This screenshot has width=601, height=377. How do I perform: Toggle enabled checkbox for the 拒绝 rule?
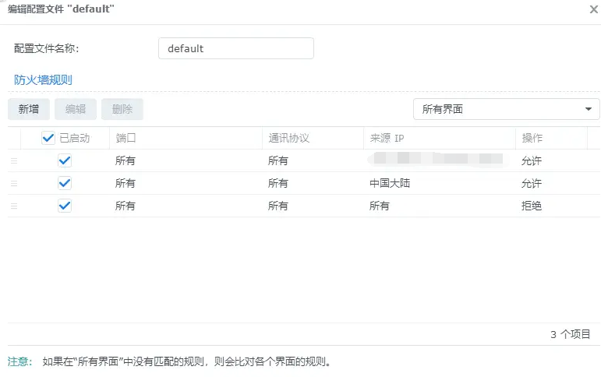pos(65,206)
